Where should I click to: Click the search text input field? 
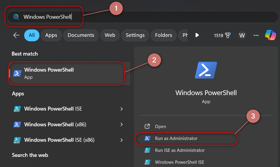coord(149,17)
